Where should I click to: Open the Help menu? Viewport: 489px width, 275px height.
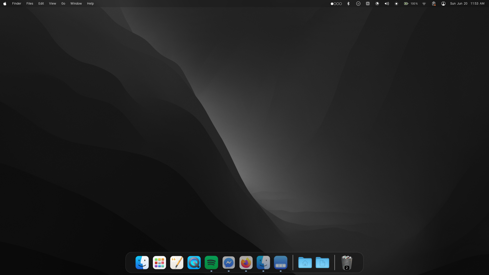point(90,4)
